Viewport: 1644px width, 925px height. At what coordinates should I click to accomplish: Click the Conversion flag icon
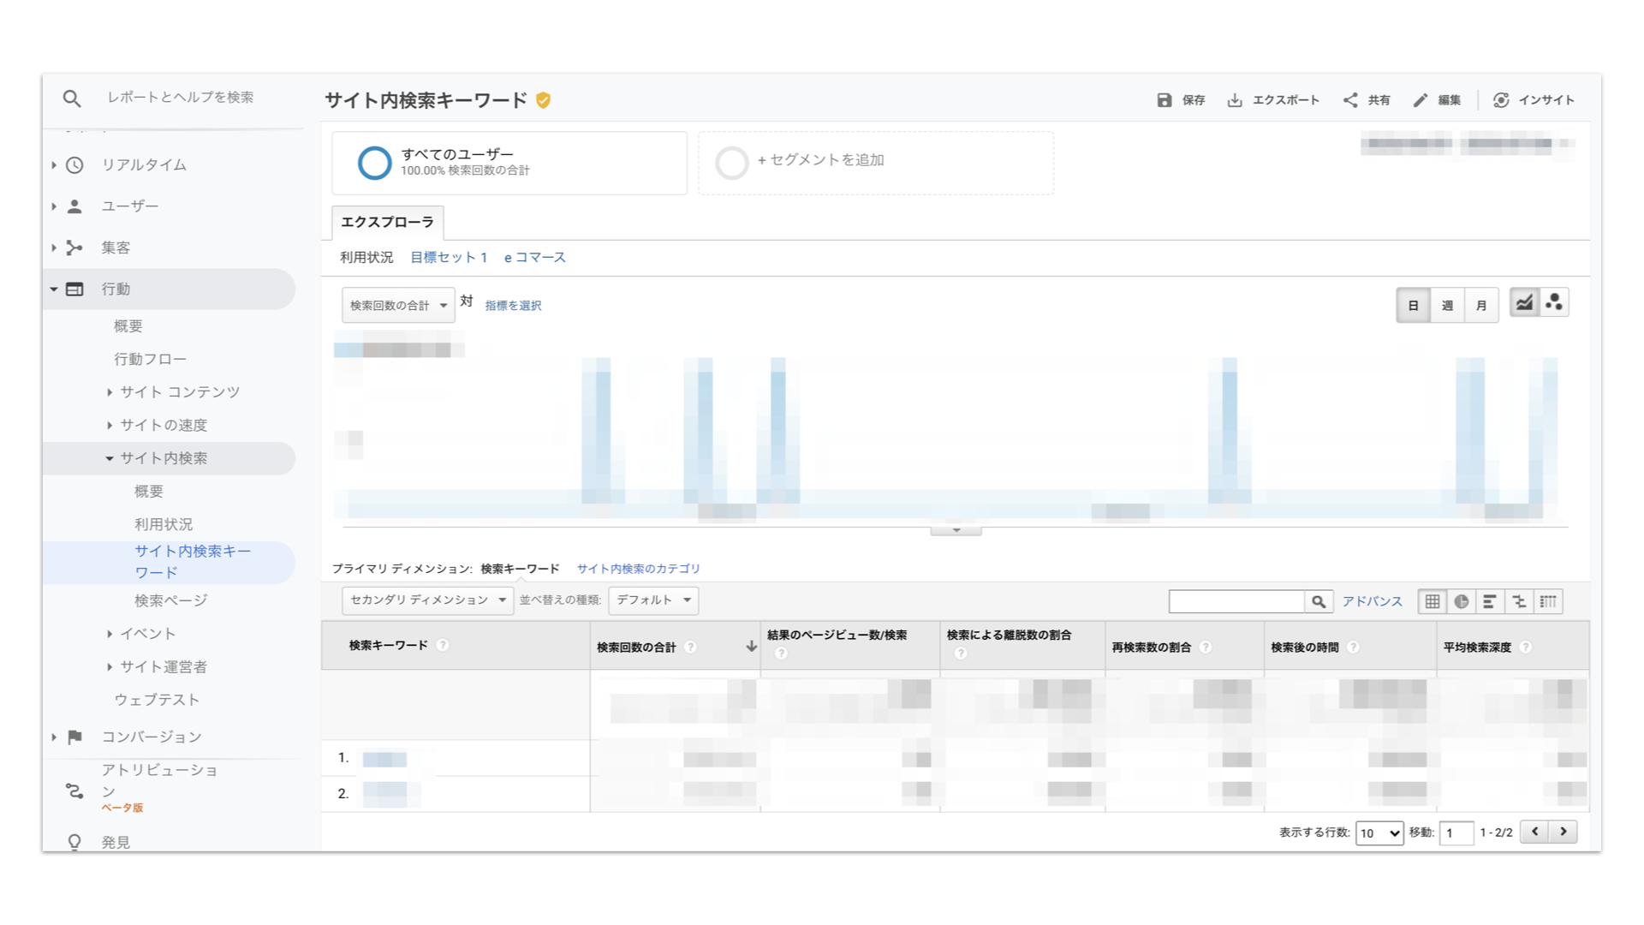click(x=75, y=737)
